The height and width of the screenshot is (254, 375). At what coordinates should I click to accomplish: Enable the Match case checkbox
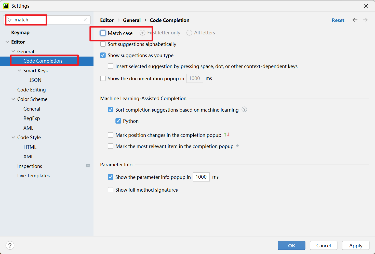[x=103, y=33]
